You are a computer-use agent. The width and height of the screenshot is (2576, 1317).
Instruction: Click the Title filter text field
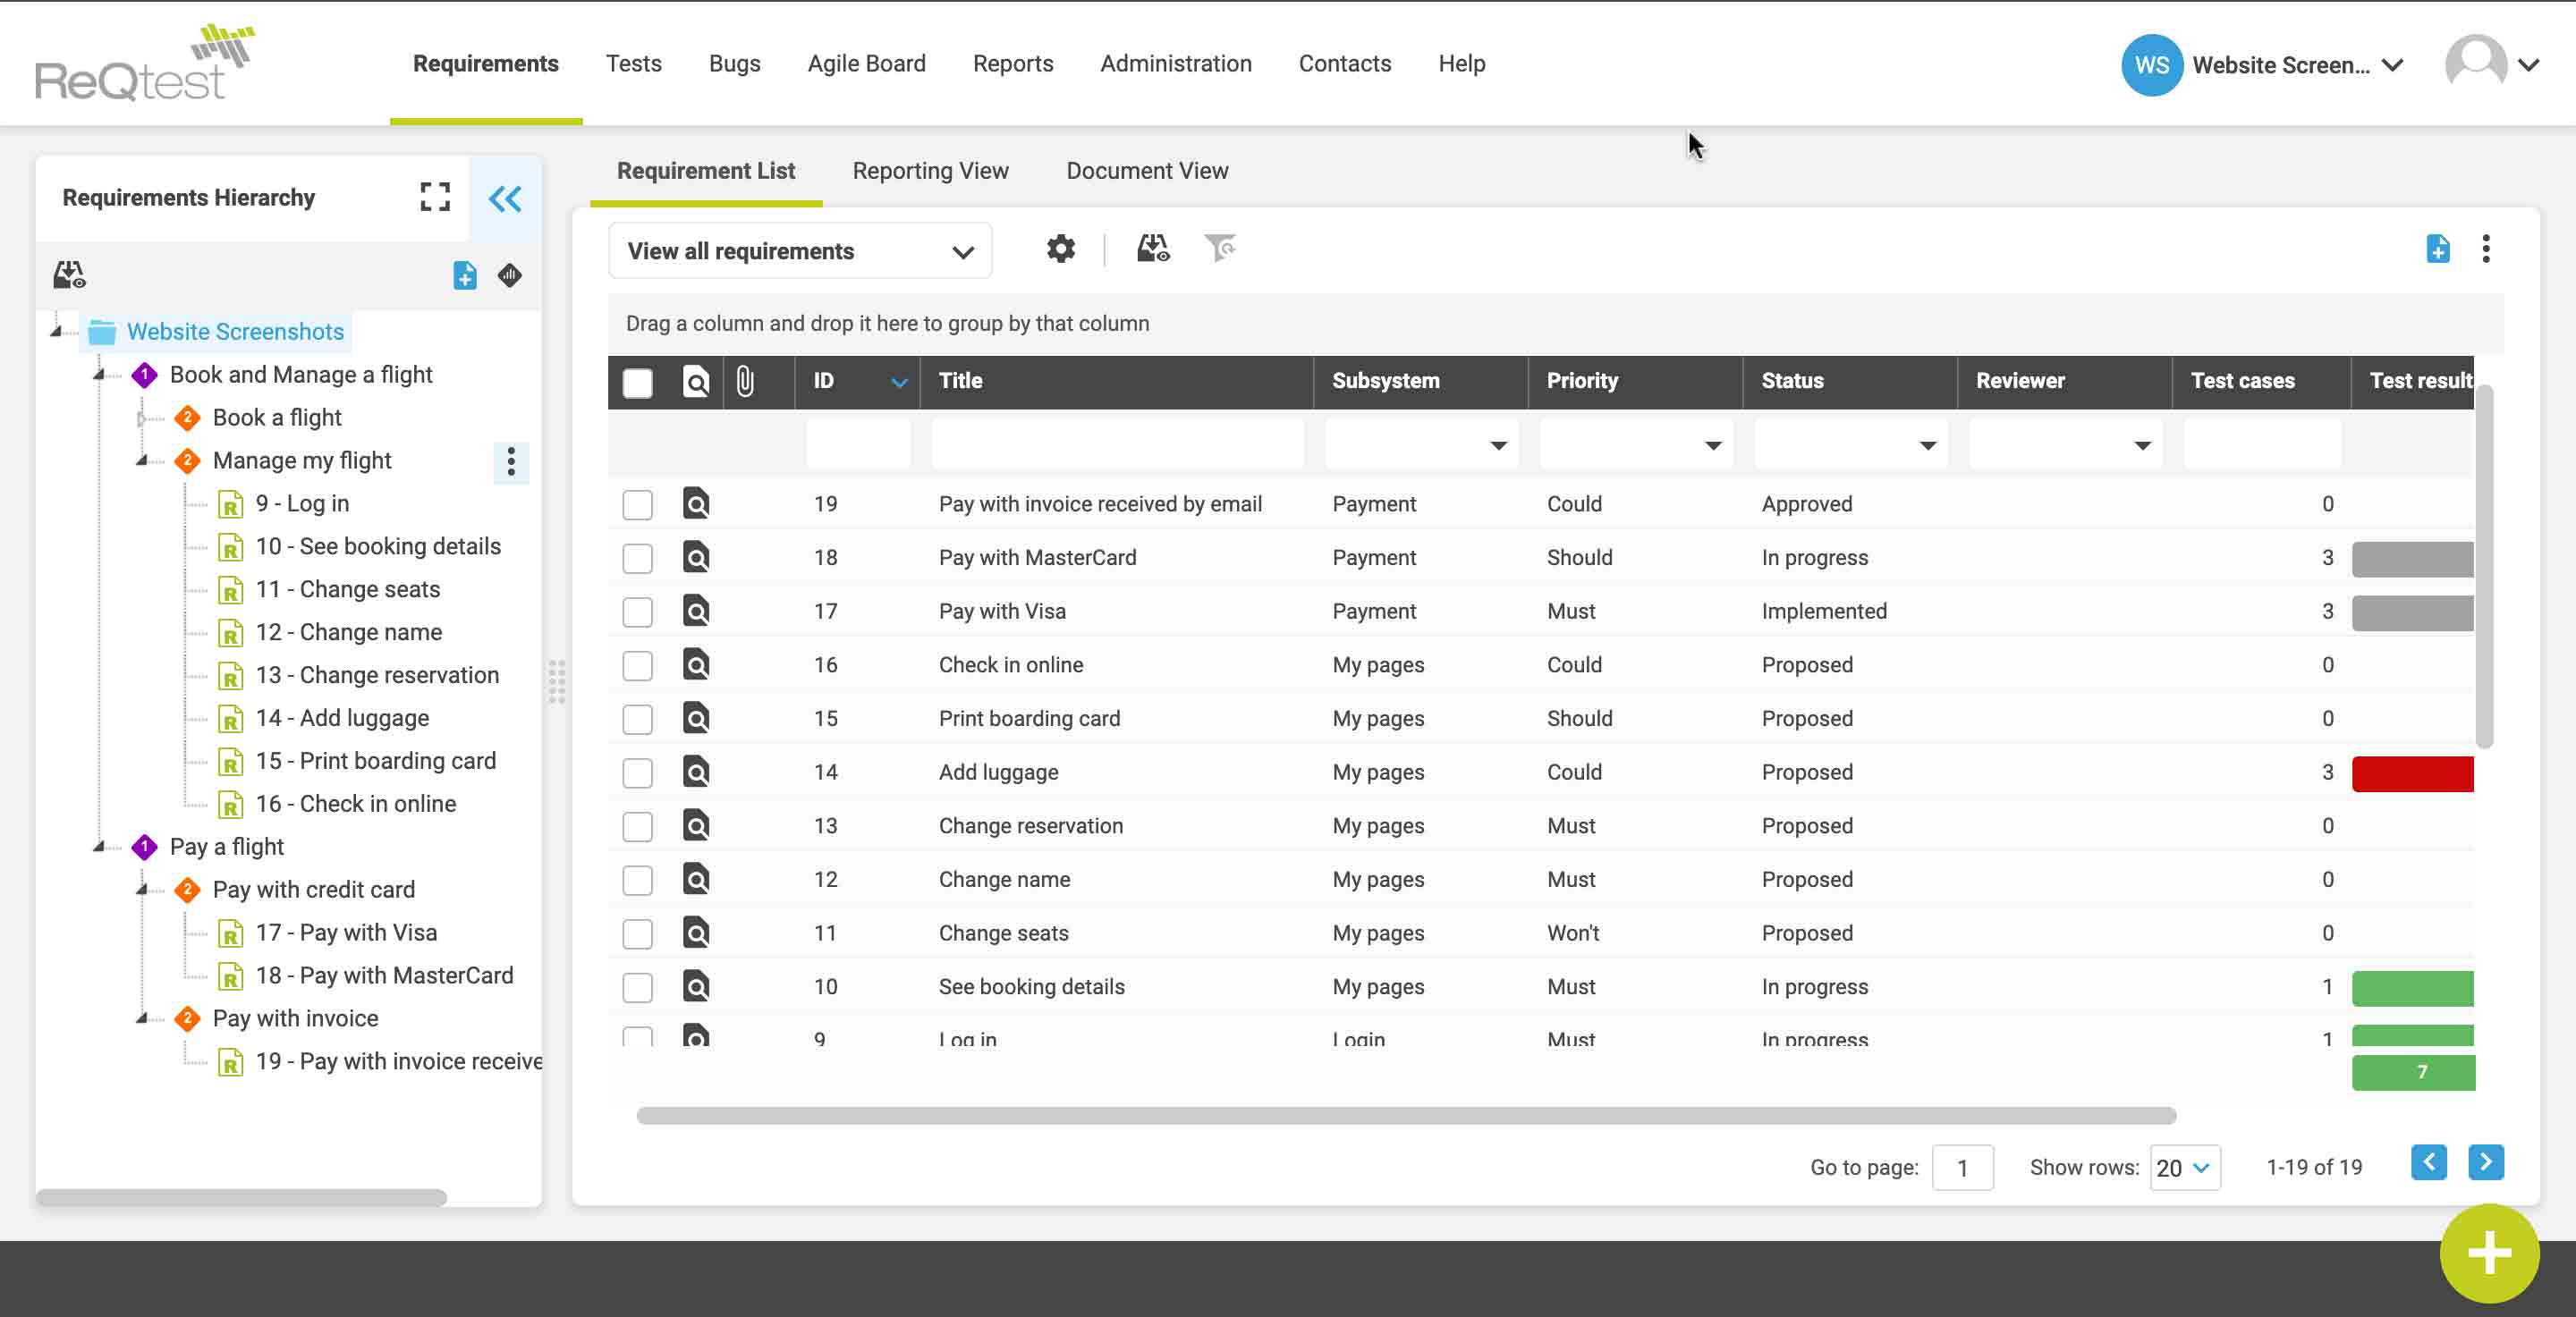[1117, 444]
